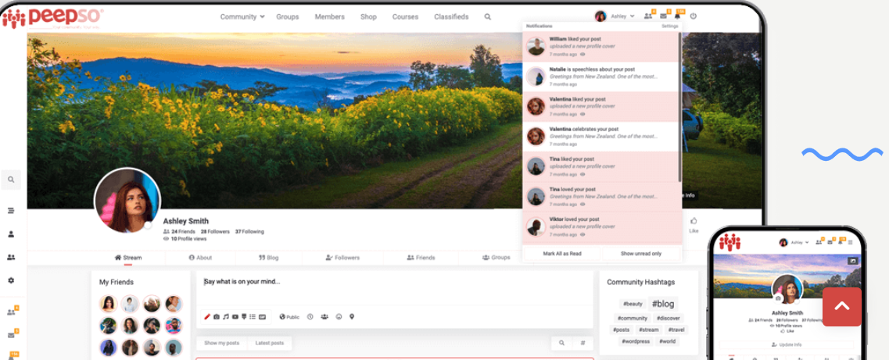This screenshot has width=889, height=360.
Task: Open the Classifieds menu item
Action: coord(451,17)
